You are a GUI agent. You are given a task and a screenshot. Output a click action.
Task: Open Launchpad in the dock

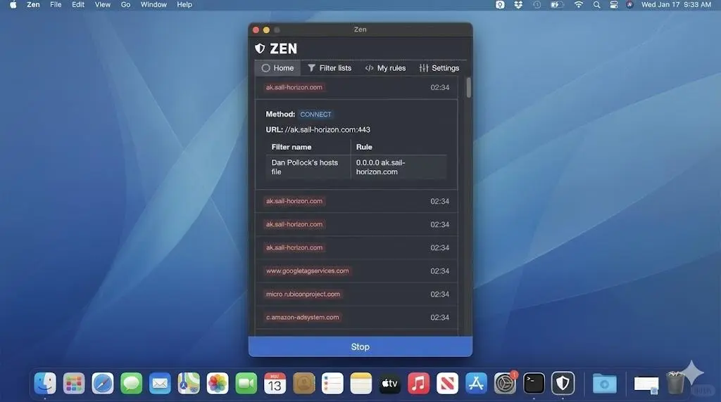tap(73, 383)
